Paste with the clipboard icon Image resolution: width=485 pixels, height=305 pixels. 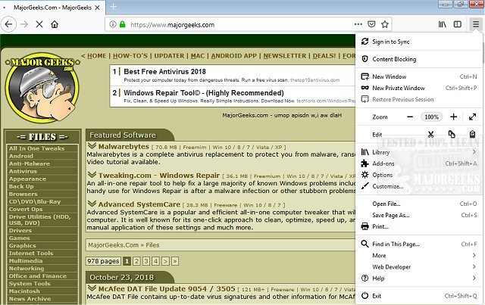[472, 135]
